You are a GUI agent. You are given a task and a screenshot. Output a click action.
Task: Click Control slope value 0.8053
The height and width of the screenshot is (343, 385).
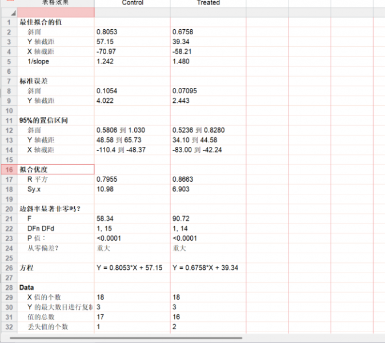click(107, 33)
